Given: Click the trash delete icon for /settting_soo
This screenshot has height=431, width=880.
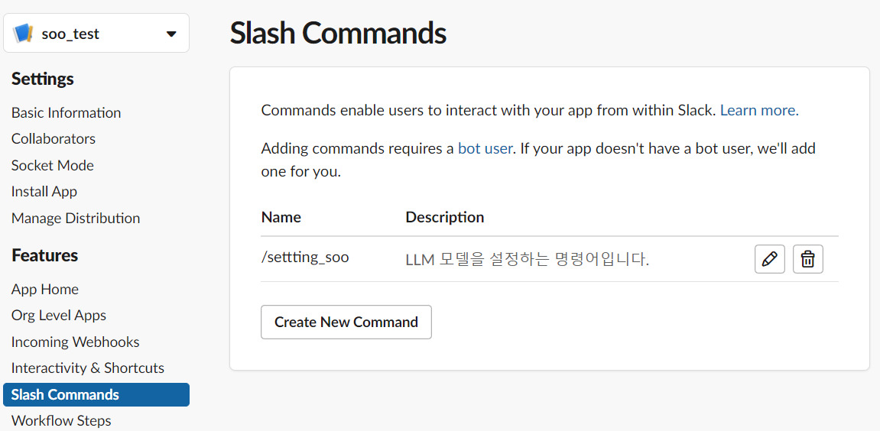Looking at the screenshot, I should coord(807,259).
